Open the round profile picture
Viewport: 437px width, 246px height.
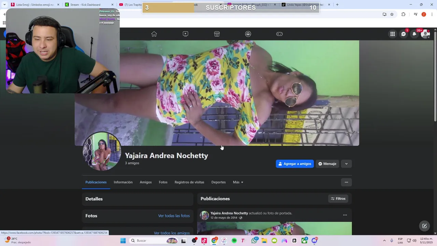(x=102, y=151)
